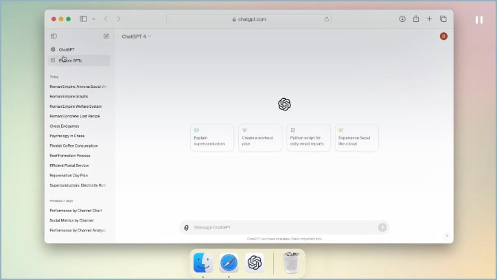Open the ChatGPT item in the sidebar

(x=79, y=49)
